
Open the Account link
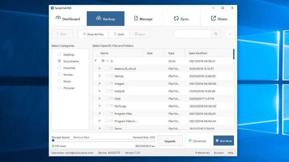218,153
